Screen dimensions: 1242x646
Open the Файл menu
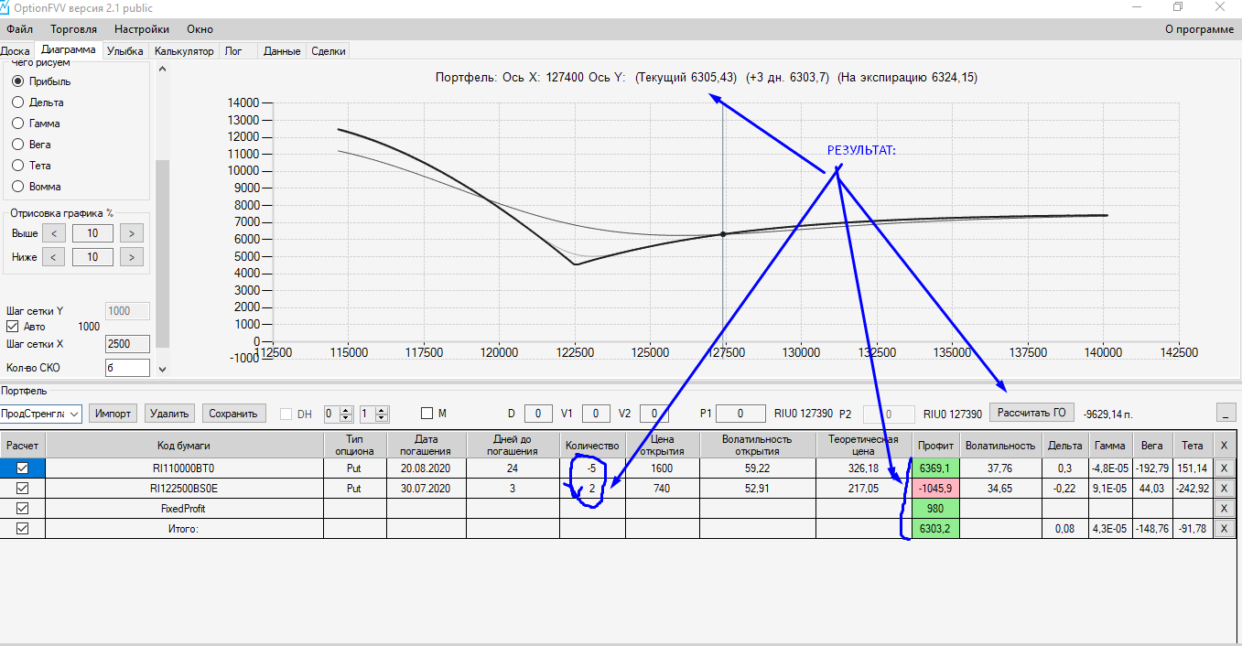(19, 29)
